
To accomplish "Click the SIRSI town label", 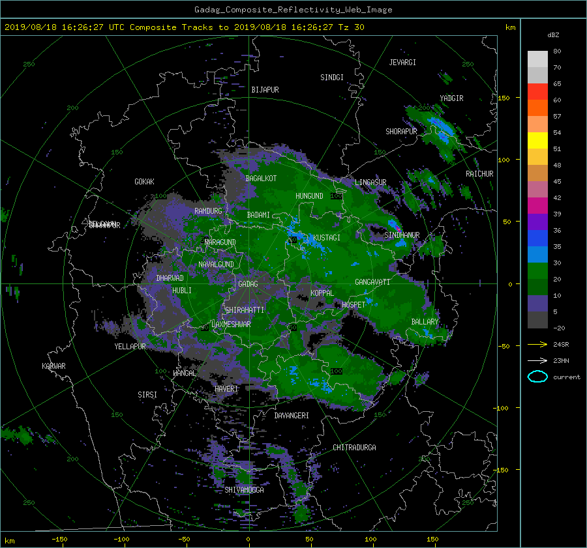I will 147,395.
